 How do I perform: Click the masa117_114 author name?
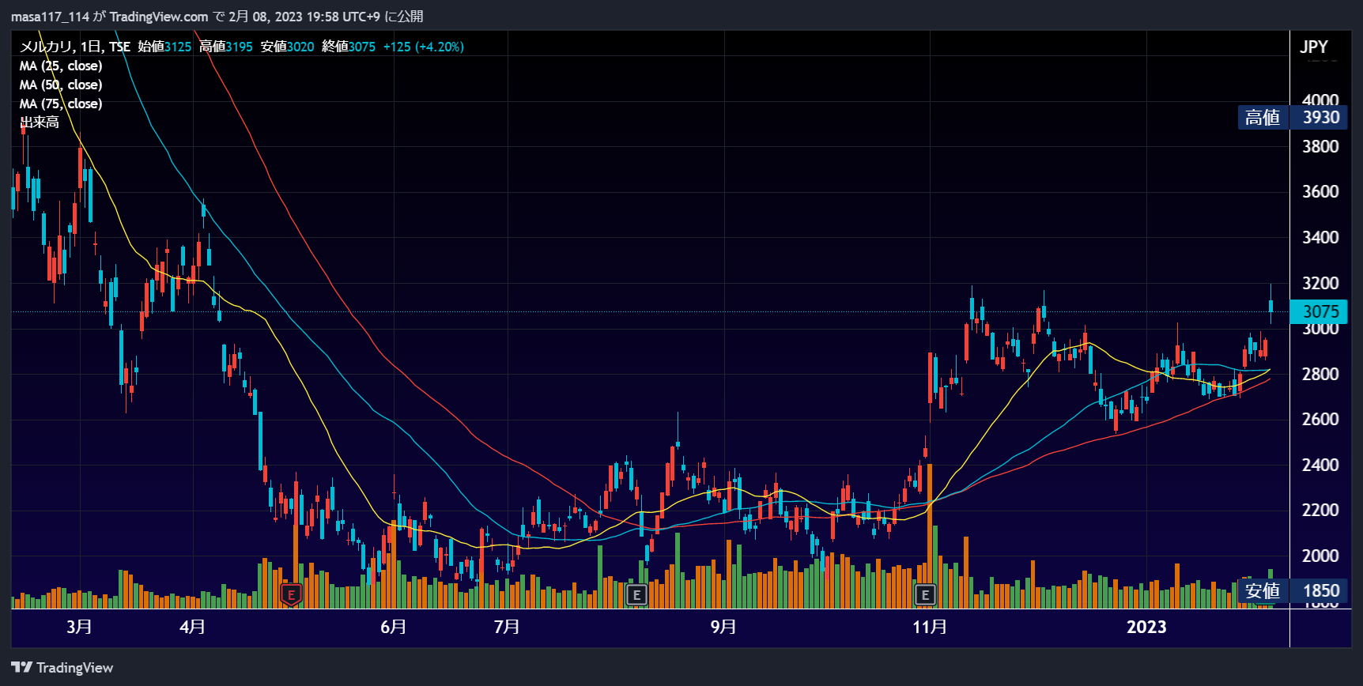(50, 17)
